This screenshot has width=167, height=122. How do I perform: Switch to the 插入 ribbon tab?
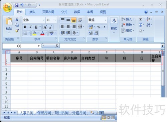pyautogui.click(x=32, y=12)
